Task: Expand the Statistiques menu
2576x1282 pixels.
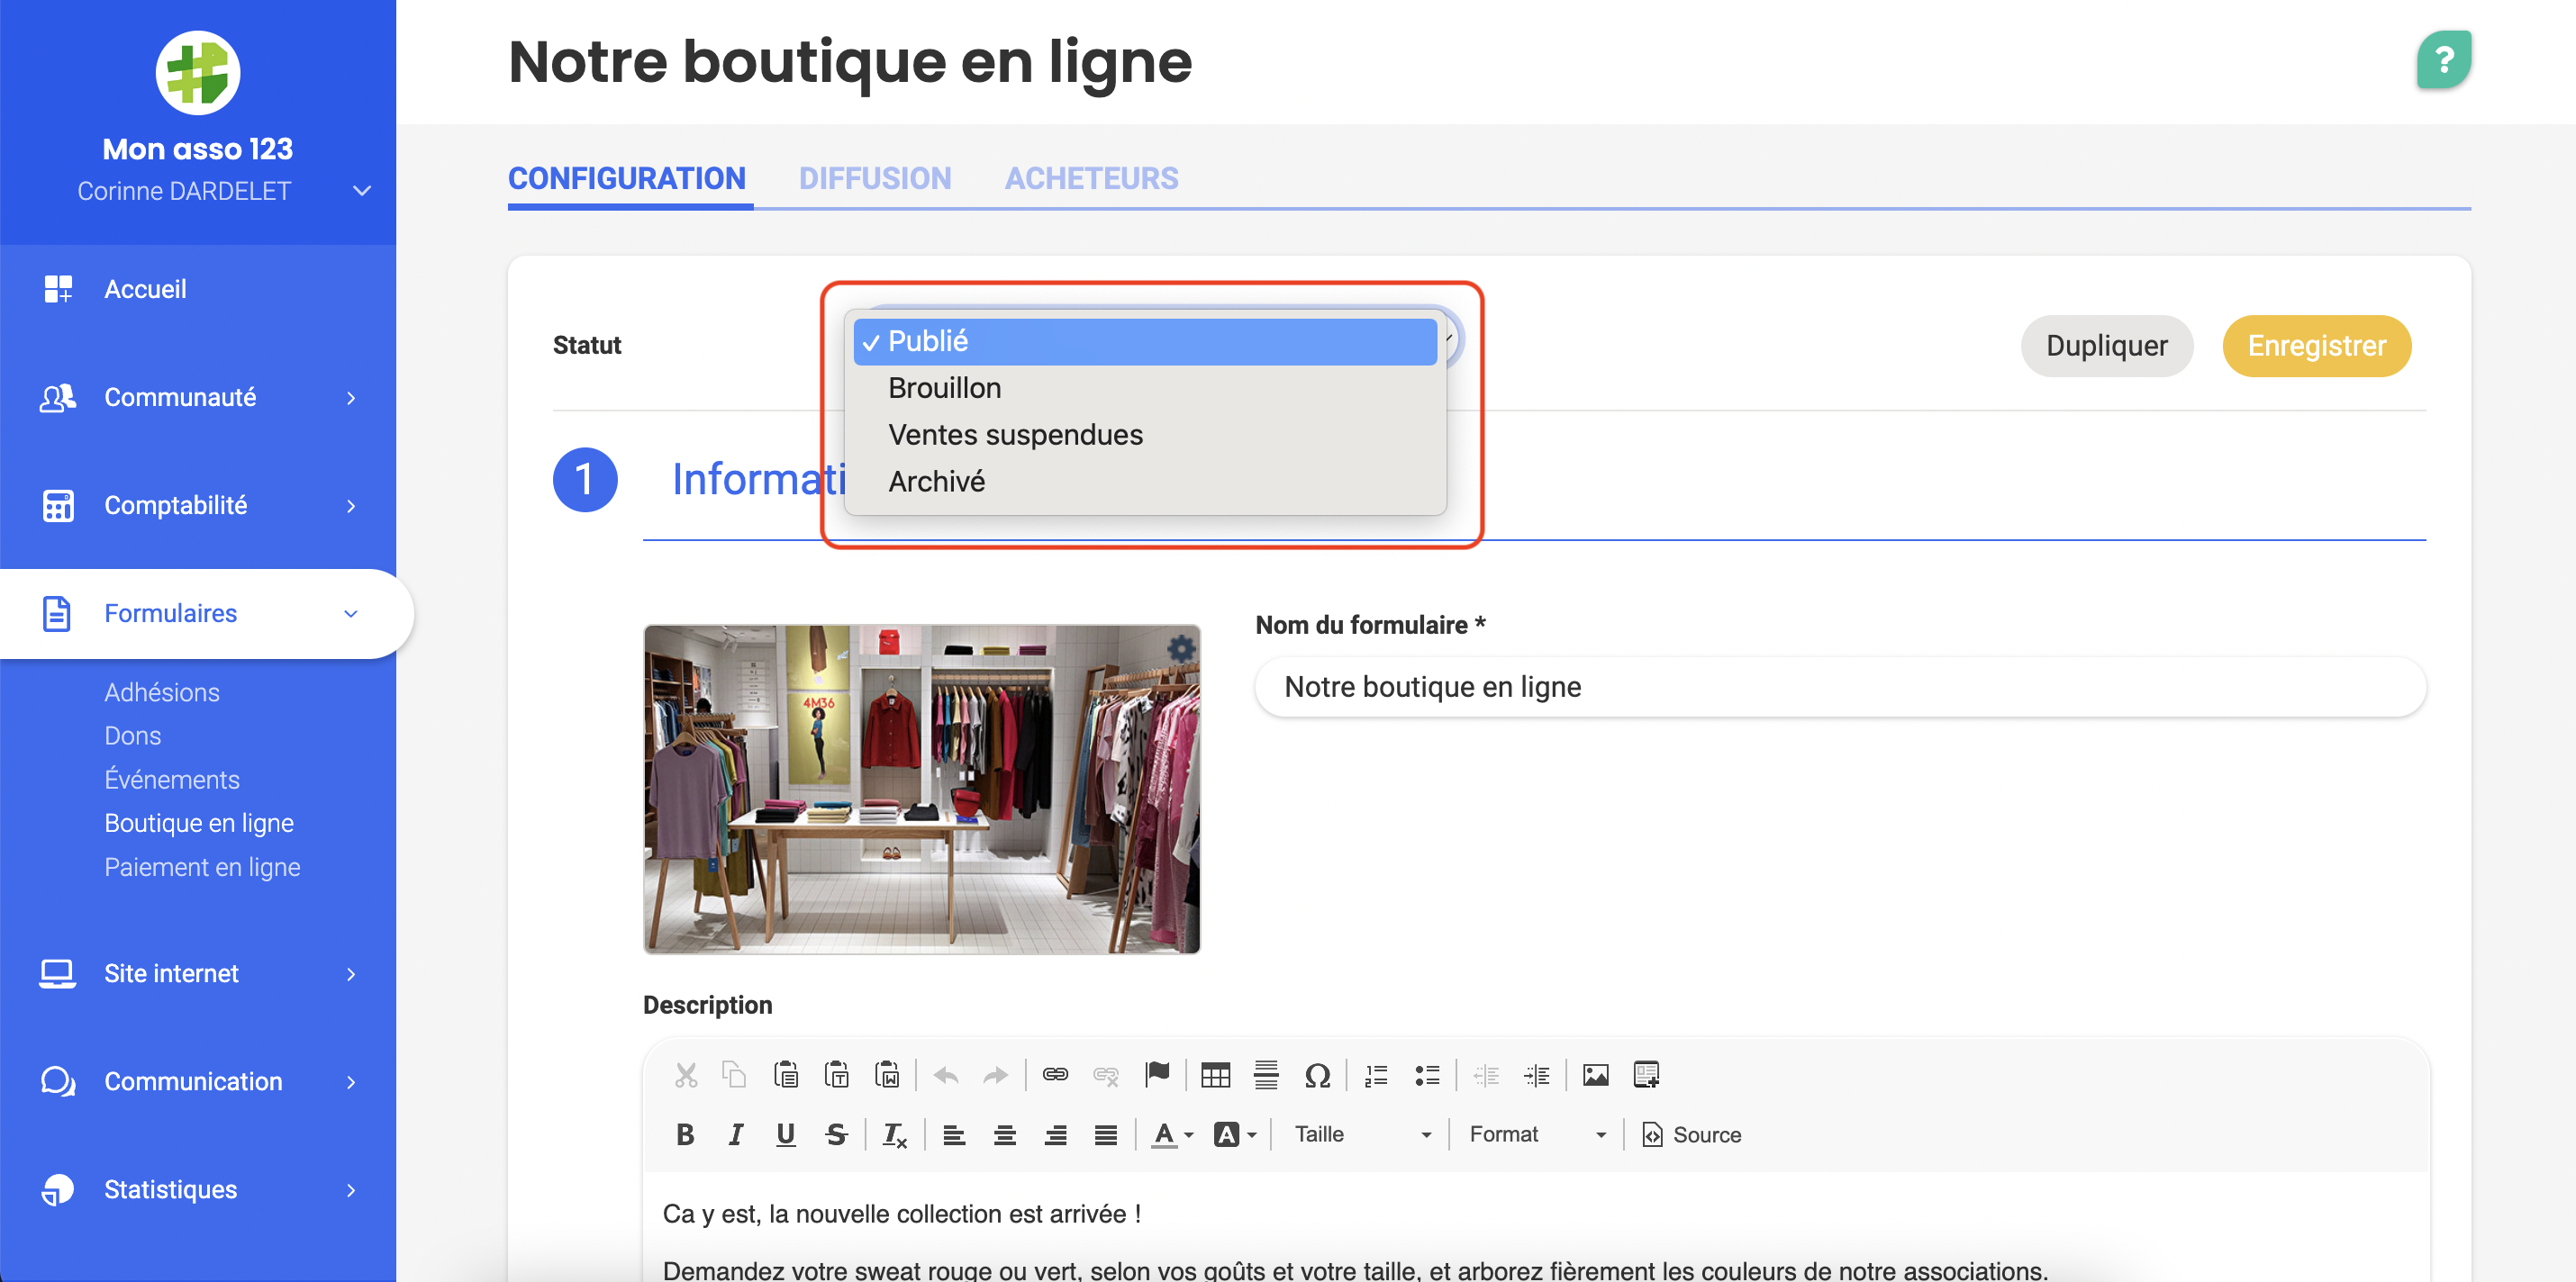Action: tap(198, 1189)
